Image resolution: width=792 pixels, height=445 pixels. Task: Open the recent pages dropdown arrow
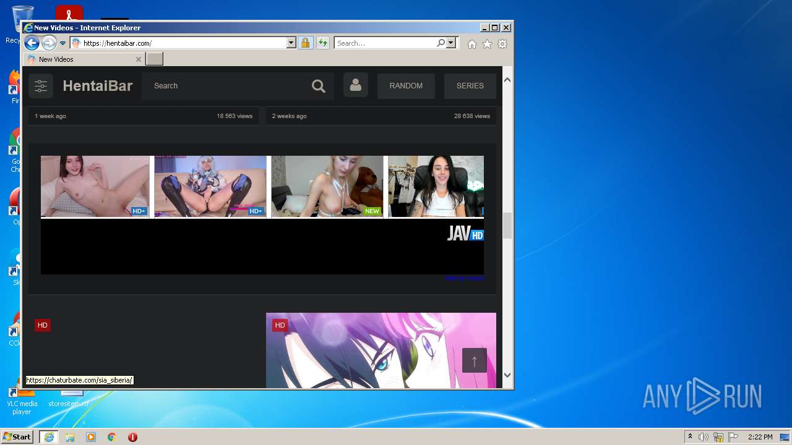[x=62, y=43]
